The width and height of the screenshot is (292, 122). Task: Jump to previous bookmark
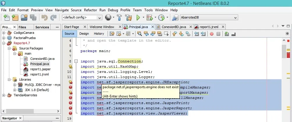[x=174, y=34]
